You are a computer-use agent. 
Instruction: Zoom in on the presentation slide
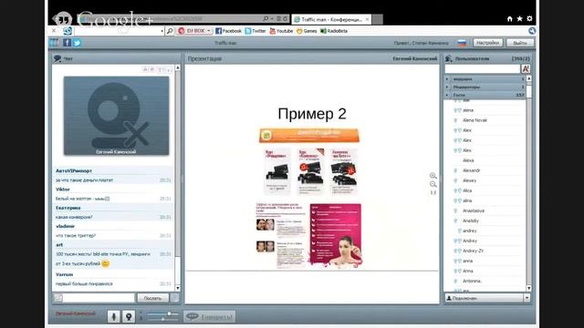pos(433,176)
